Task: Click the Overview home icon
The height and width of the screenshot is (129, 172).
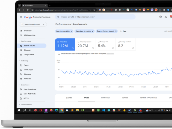Action: [x=21, y=31]
